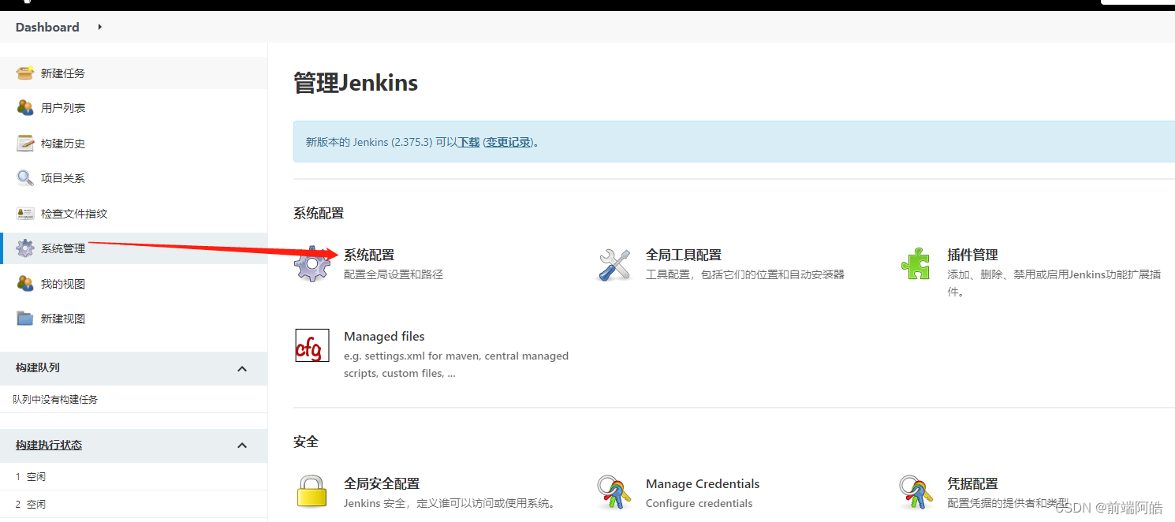
Task: Click the 新建任务 package icon
Action: pos(25,73)
